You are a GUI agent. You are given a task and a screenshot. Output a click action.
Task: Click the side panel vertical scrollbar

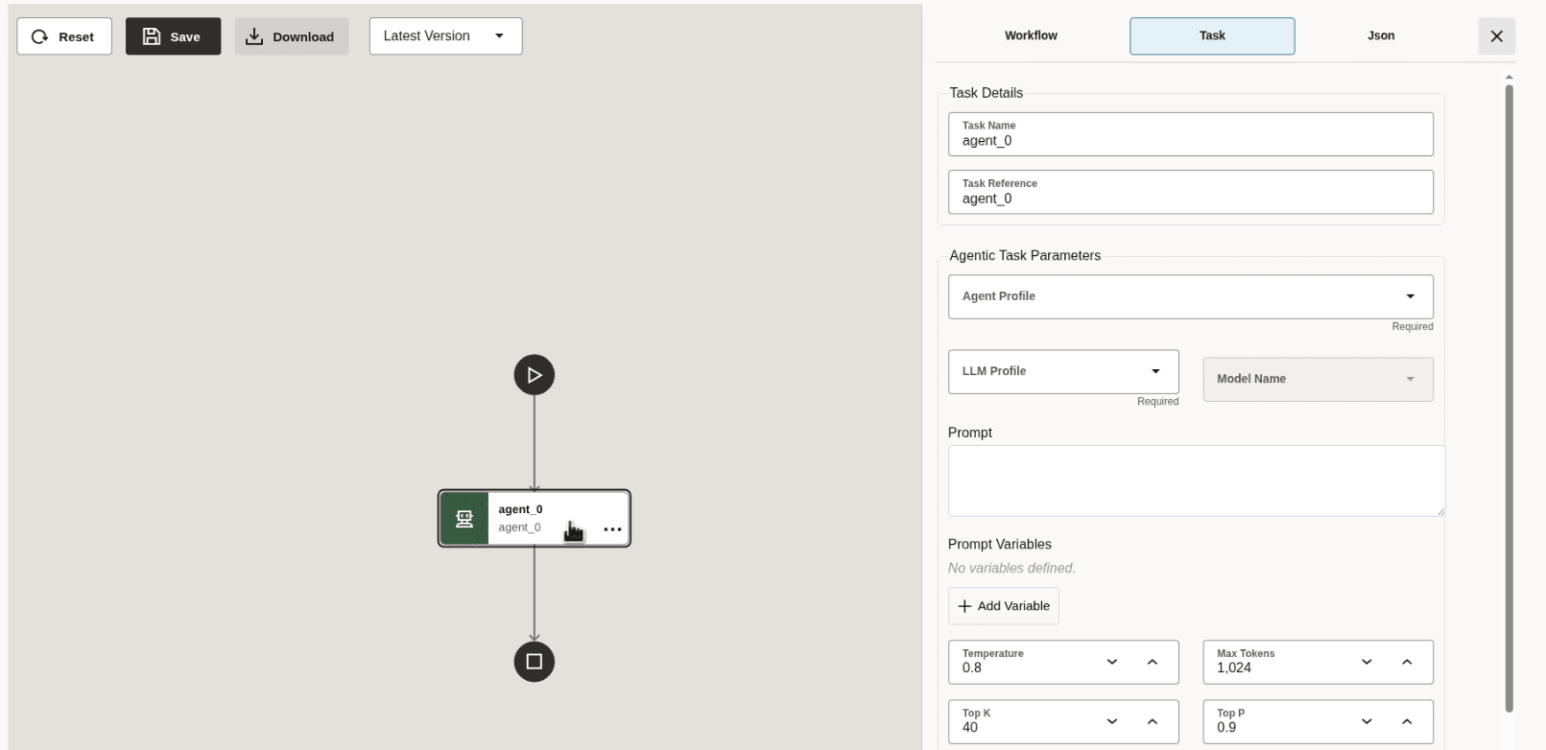[1509, 398]
